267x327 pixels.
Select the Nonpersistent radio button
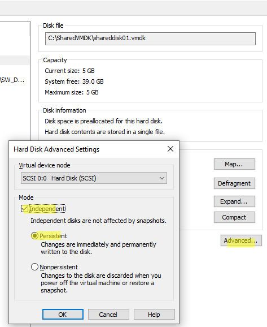point(34,267)
